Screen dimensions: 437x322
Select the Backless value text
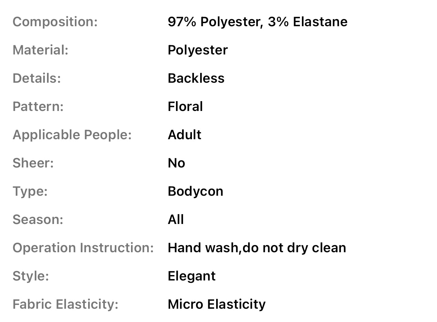196,78
